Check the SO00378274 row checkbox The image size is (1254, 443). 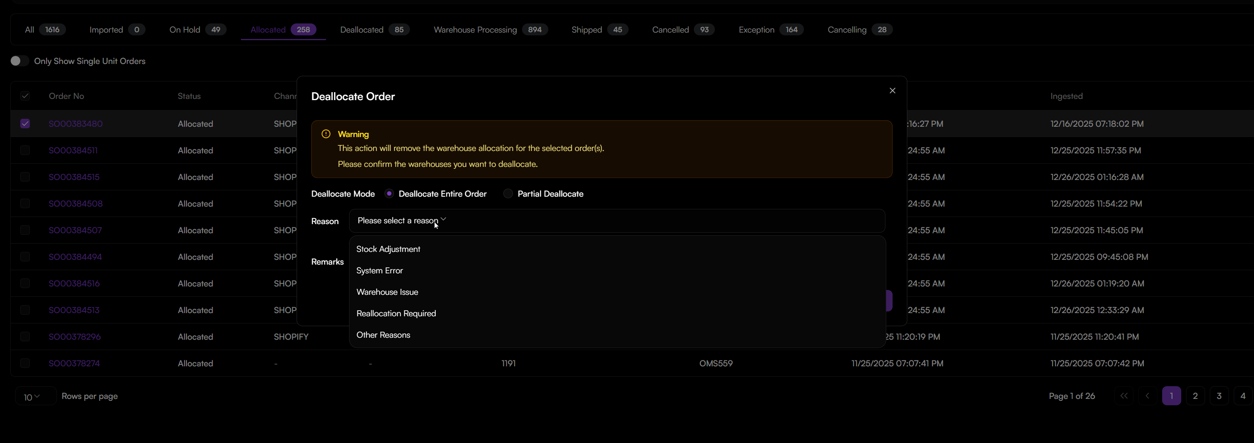tap(25, 363)
